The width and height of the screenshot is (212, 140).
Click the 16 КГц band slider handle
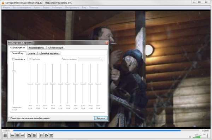pos(98,84)
